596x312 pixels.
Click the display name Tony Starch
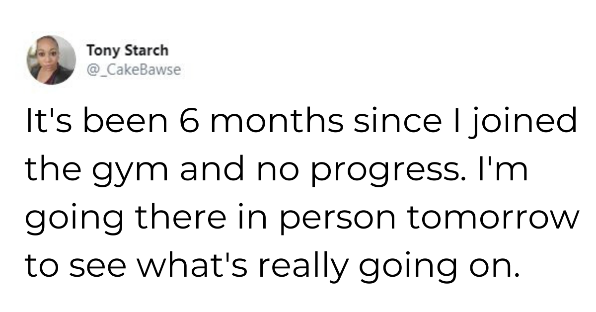[127, 50]
